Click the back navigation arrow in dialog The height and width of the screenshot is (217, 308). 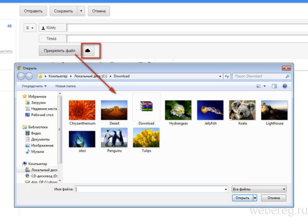(x=21, y=77)
